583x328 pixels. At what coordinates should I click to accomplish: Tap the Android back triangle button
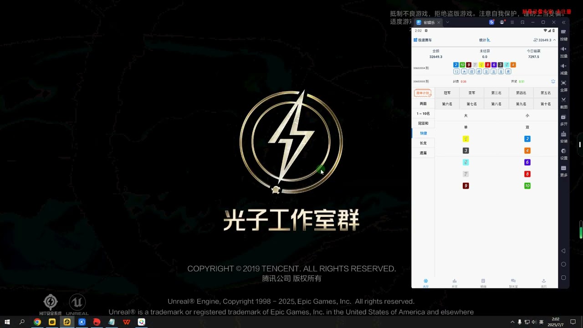coord(563,251)
